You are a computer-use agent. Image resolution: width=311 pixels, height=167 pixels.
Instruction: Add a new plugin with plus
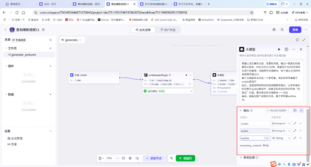[50, 66]
